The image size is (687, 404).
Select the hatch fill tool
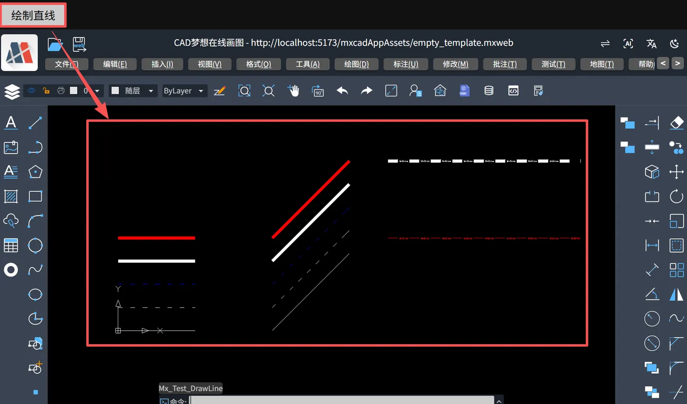(11, 196)
